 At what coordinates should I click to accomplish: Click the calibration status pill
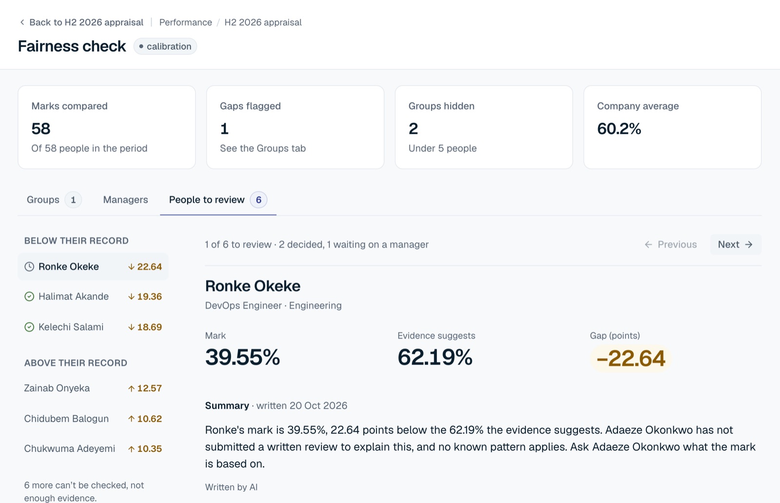(165, 46)
